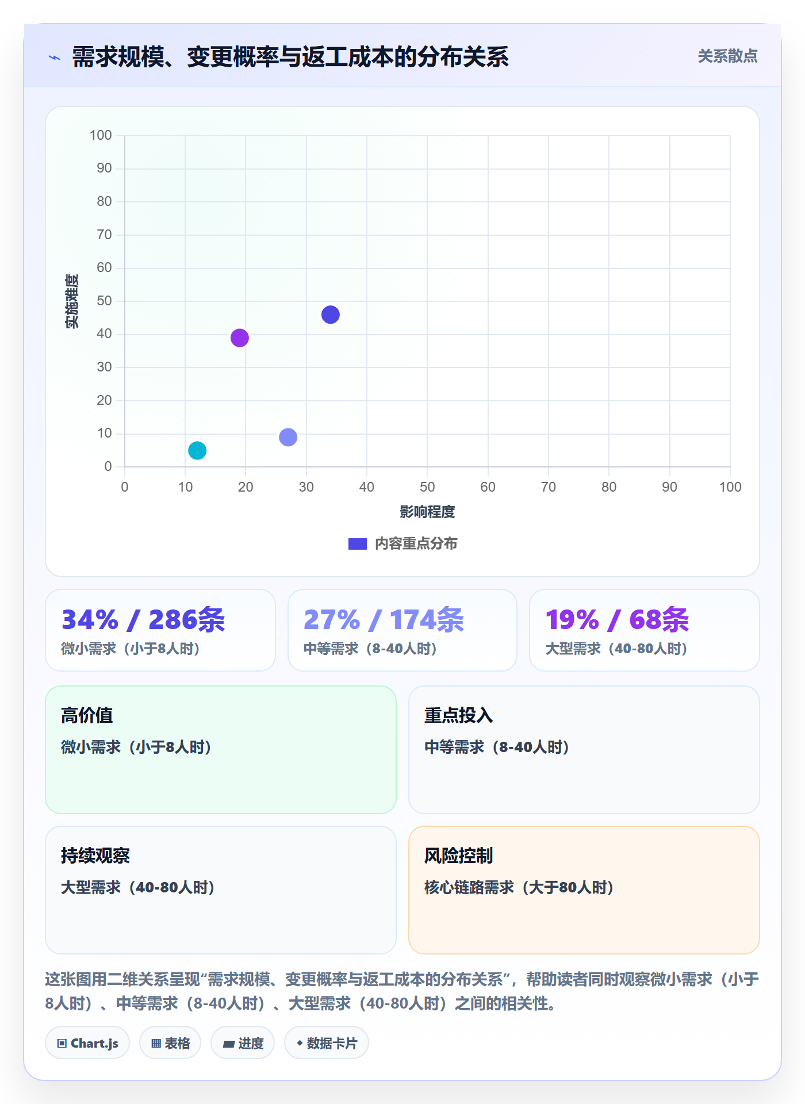The width and height of the screenshot is (805, 1104).
Task: Open the 19% / 68条 stat card
Action: click(x=645, y=630)
